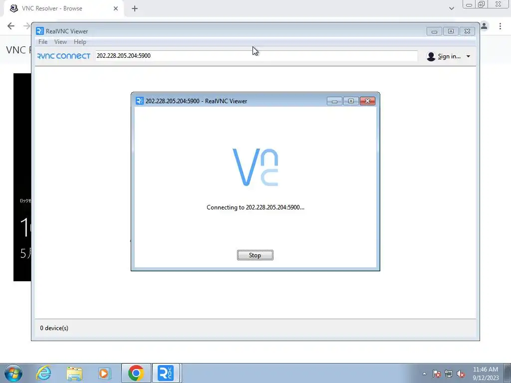Launch Internet Explorer from the taskbar
The width and height of the screenshot is (511, 383).
(x=43, y=373)
